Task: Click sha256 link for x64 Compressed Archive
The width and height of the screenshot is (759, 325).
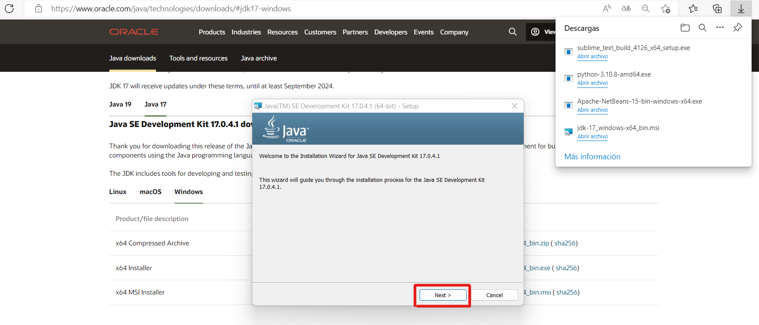Action: [565, 243]
